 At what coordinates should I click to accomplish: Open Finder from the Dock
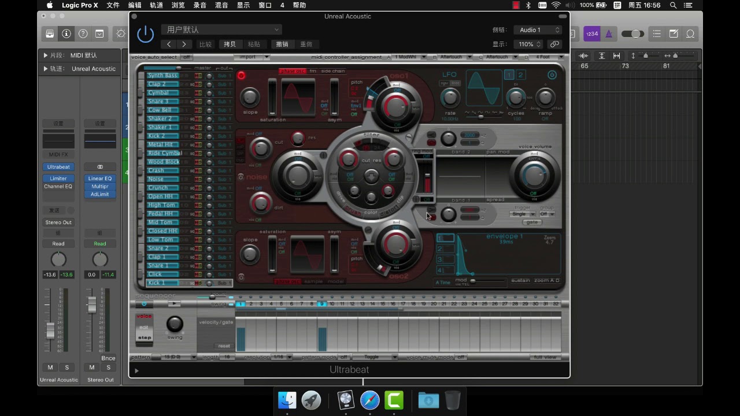(287, 400)
